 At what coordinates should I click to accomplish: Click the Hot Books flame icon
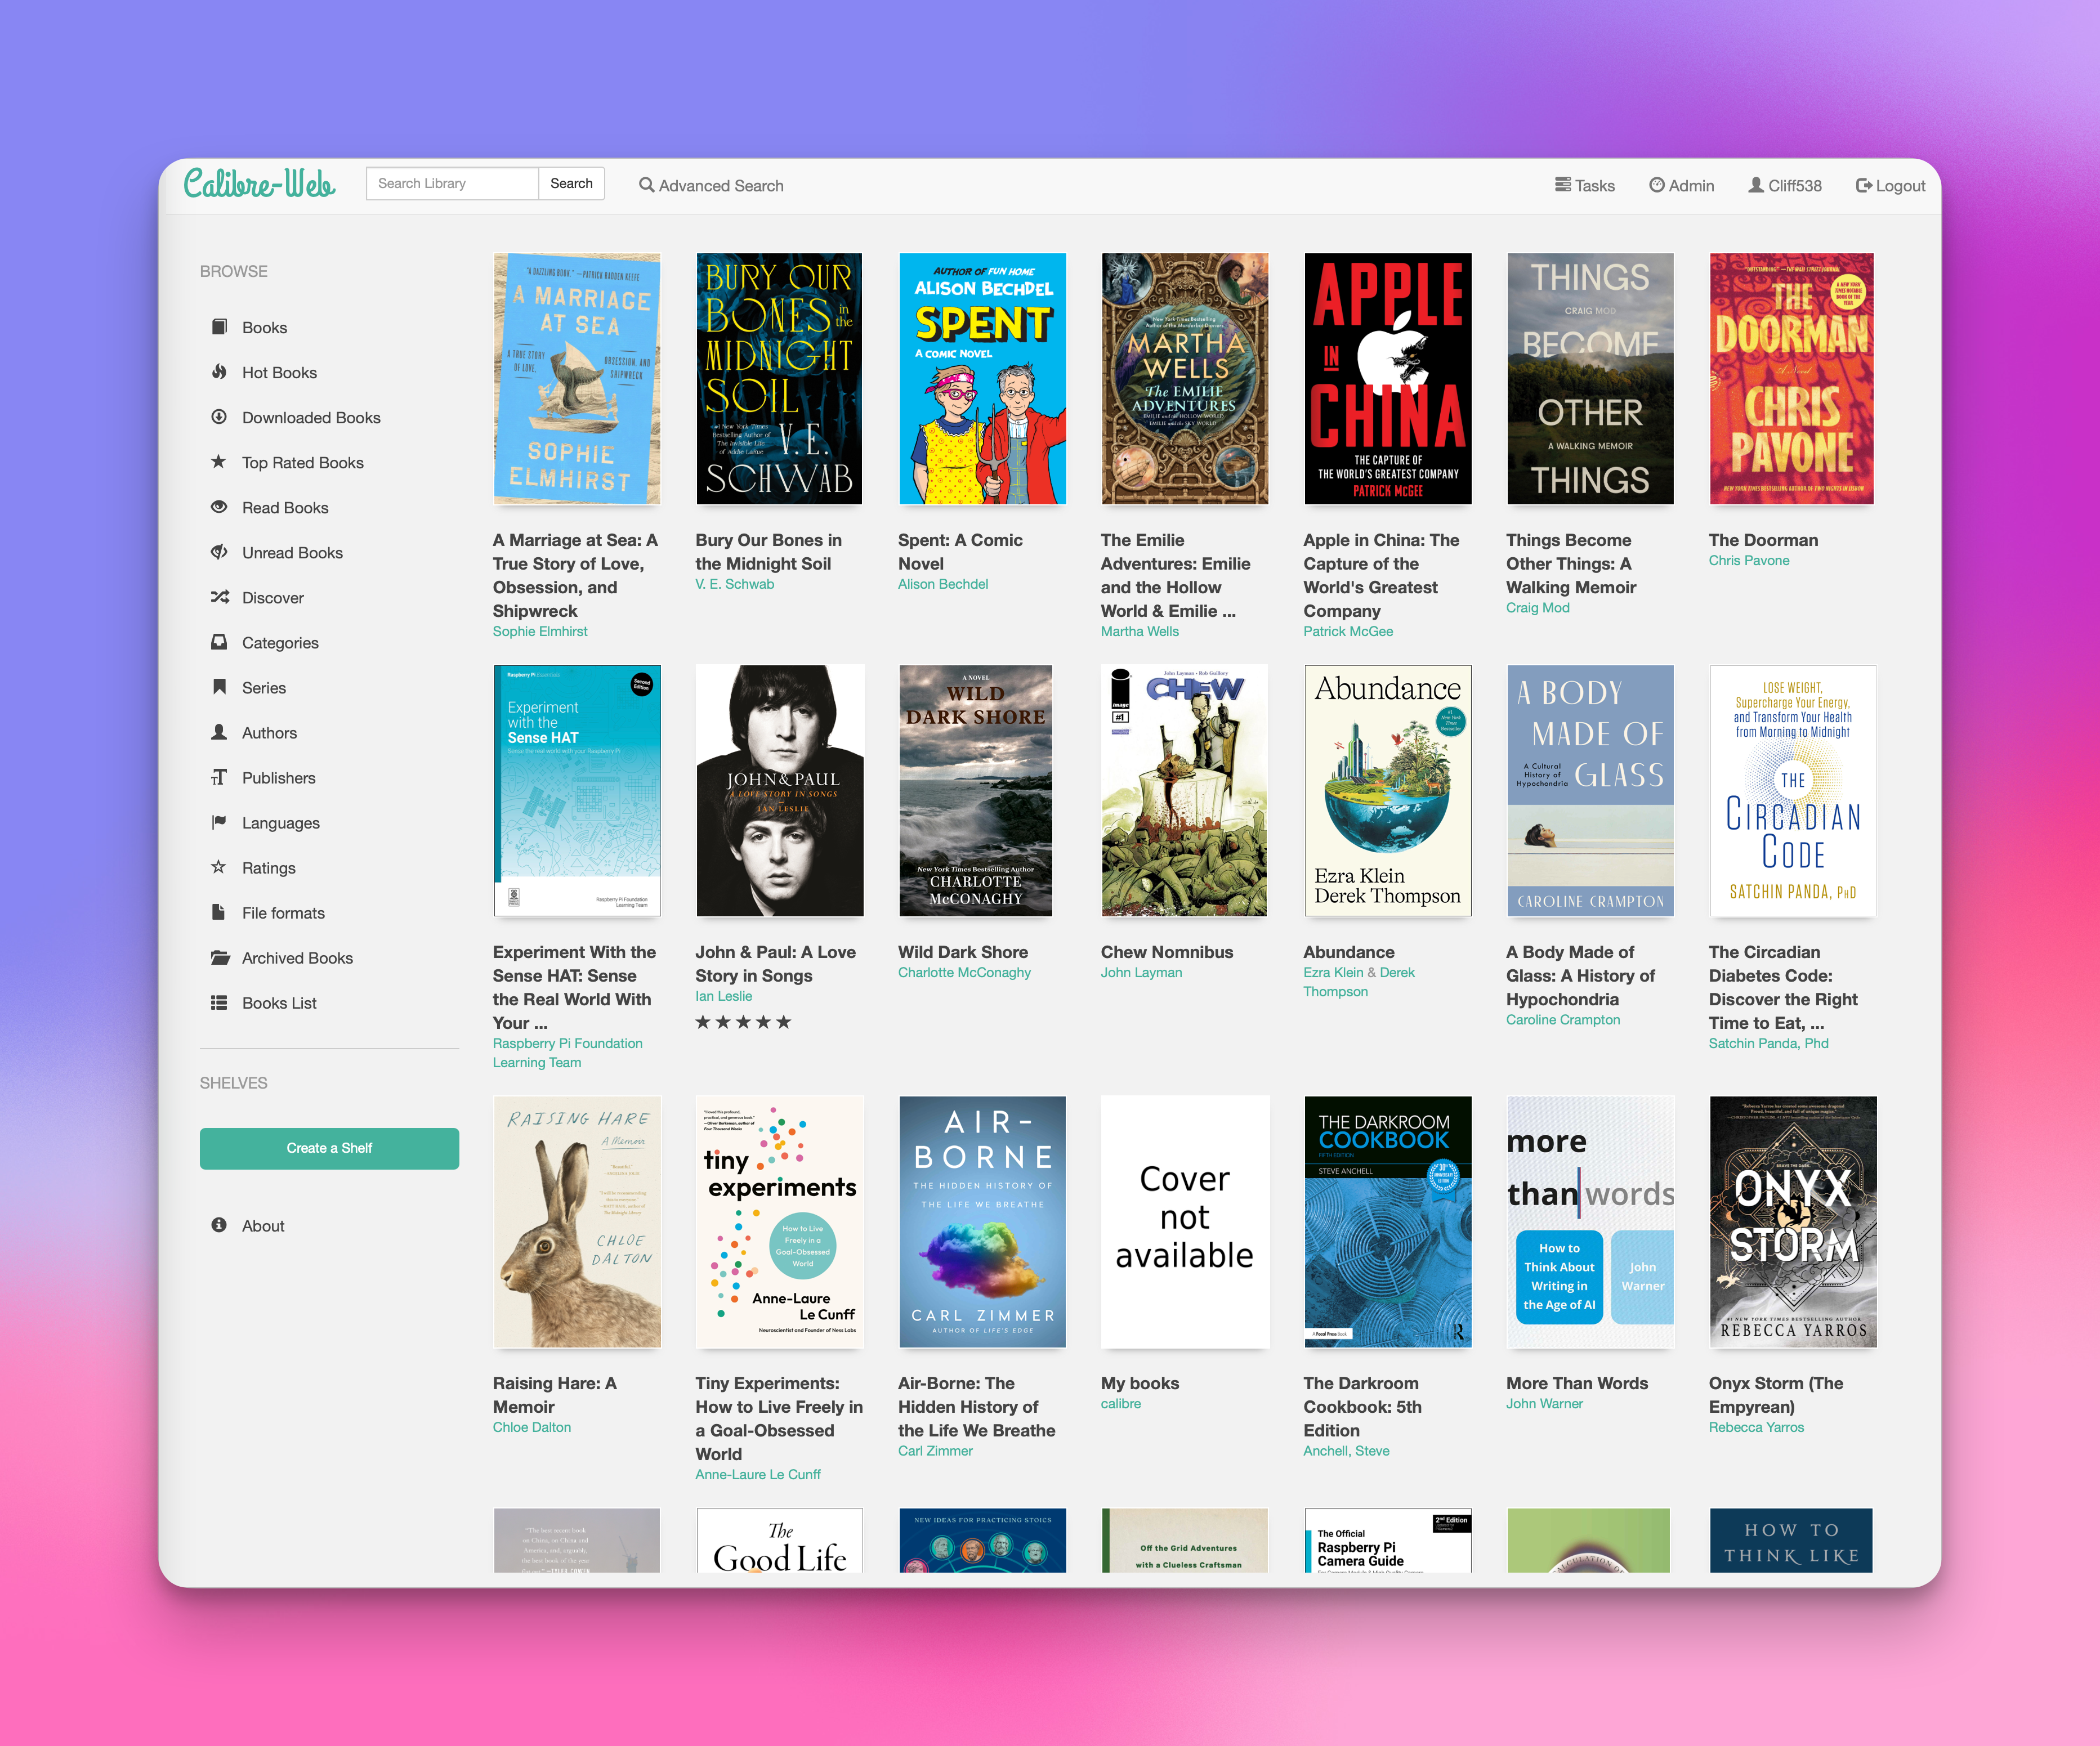pyautogui.click(x=219, y=372)
